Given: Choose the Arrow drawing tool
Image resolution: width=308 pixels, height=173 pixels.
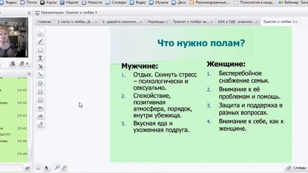Looking at the screenshot, I should click(40, 66).
